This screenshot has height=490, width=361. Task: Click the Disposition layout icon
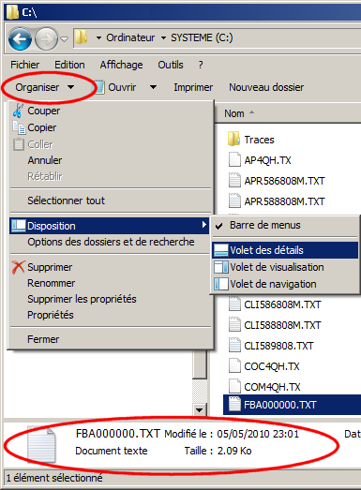point(19,226)
